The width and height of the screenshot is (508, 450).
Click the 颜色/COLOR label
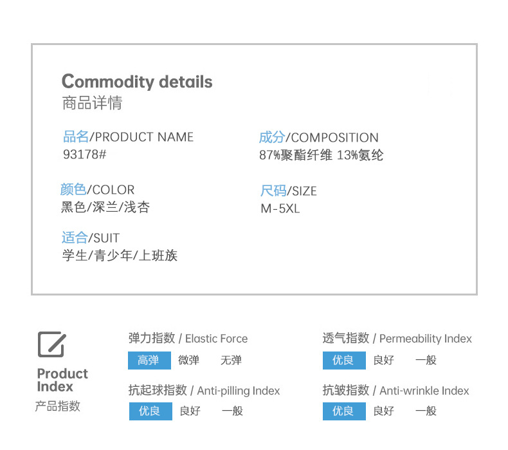[x=98, y=190]
